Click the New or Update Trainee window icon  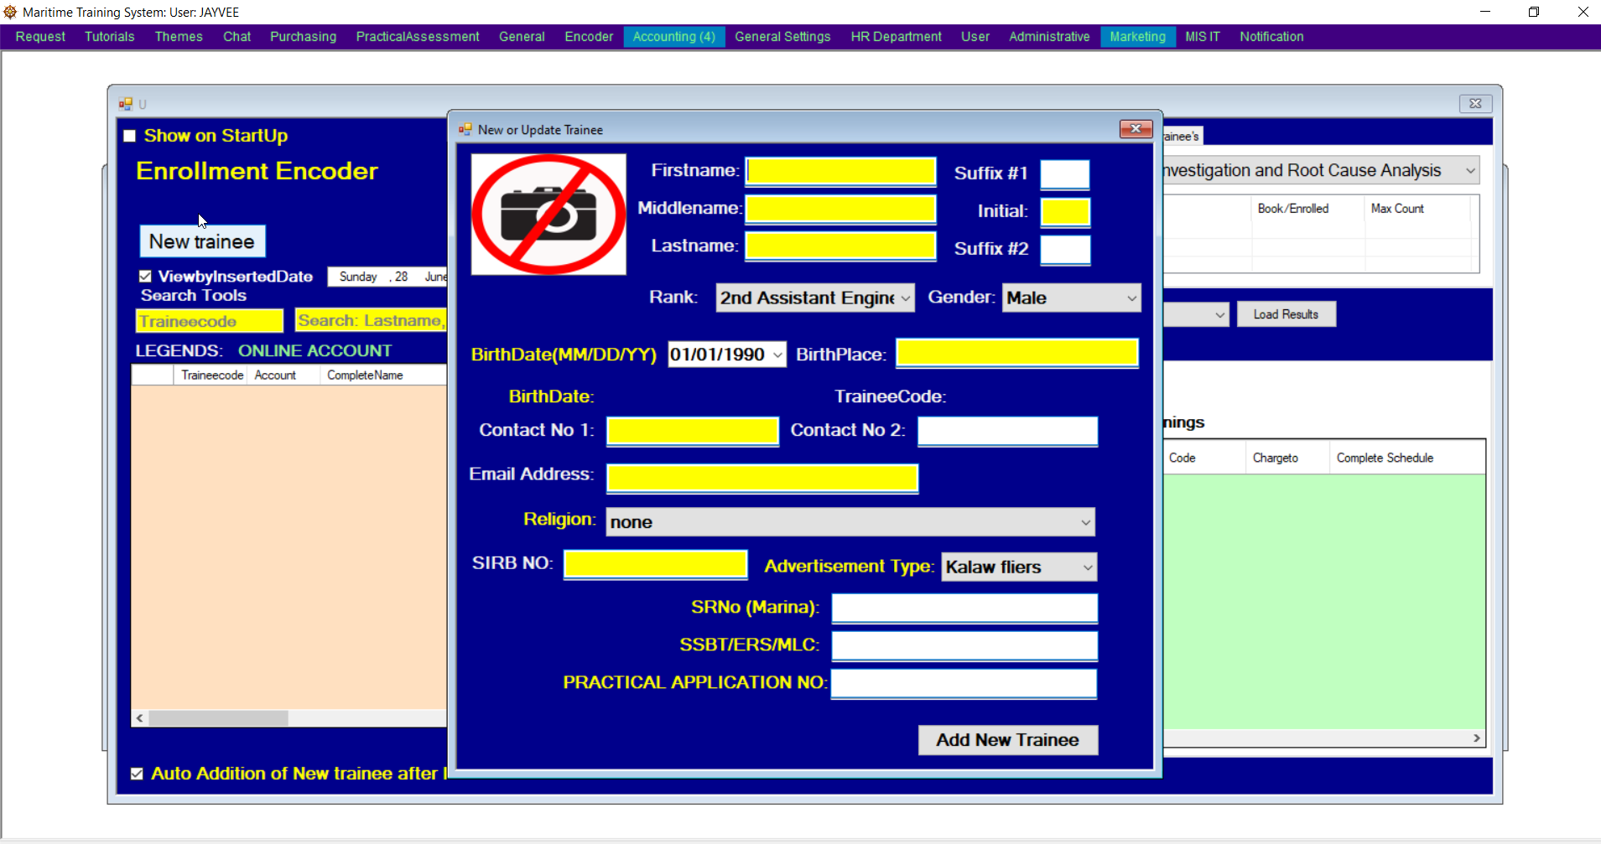[465, 129]
